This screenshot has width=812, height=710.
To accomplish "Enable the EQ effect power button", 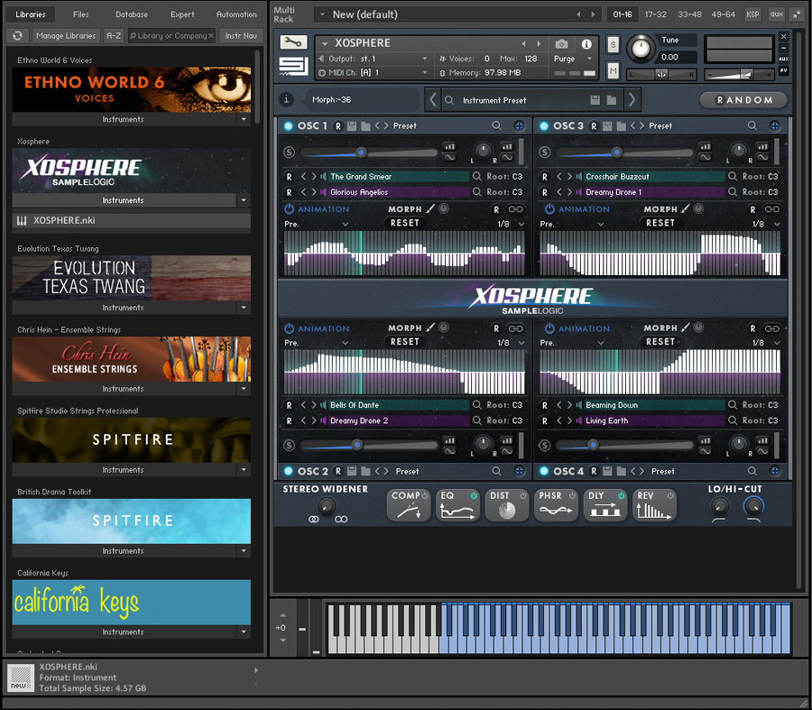I will (x=474, y=495).
